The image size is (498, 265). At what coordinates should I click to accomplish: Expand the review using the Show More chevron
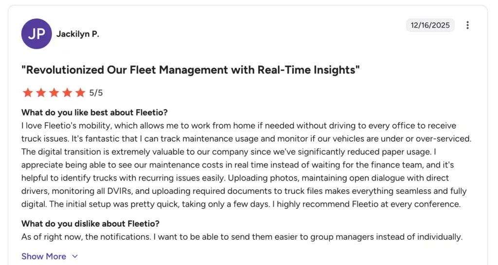tap(75, 257)
